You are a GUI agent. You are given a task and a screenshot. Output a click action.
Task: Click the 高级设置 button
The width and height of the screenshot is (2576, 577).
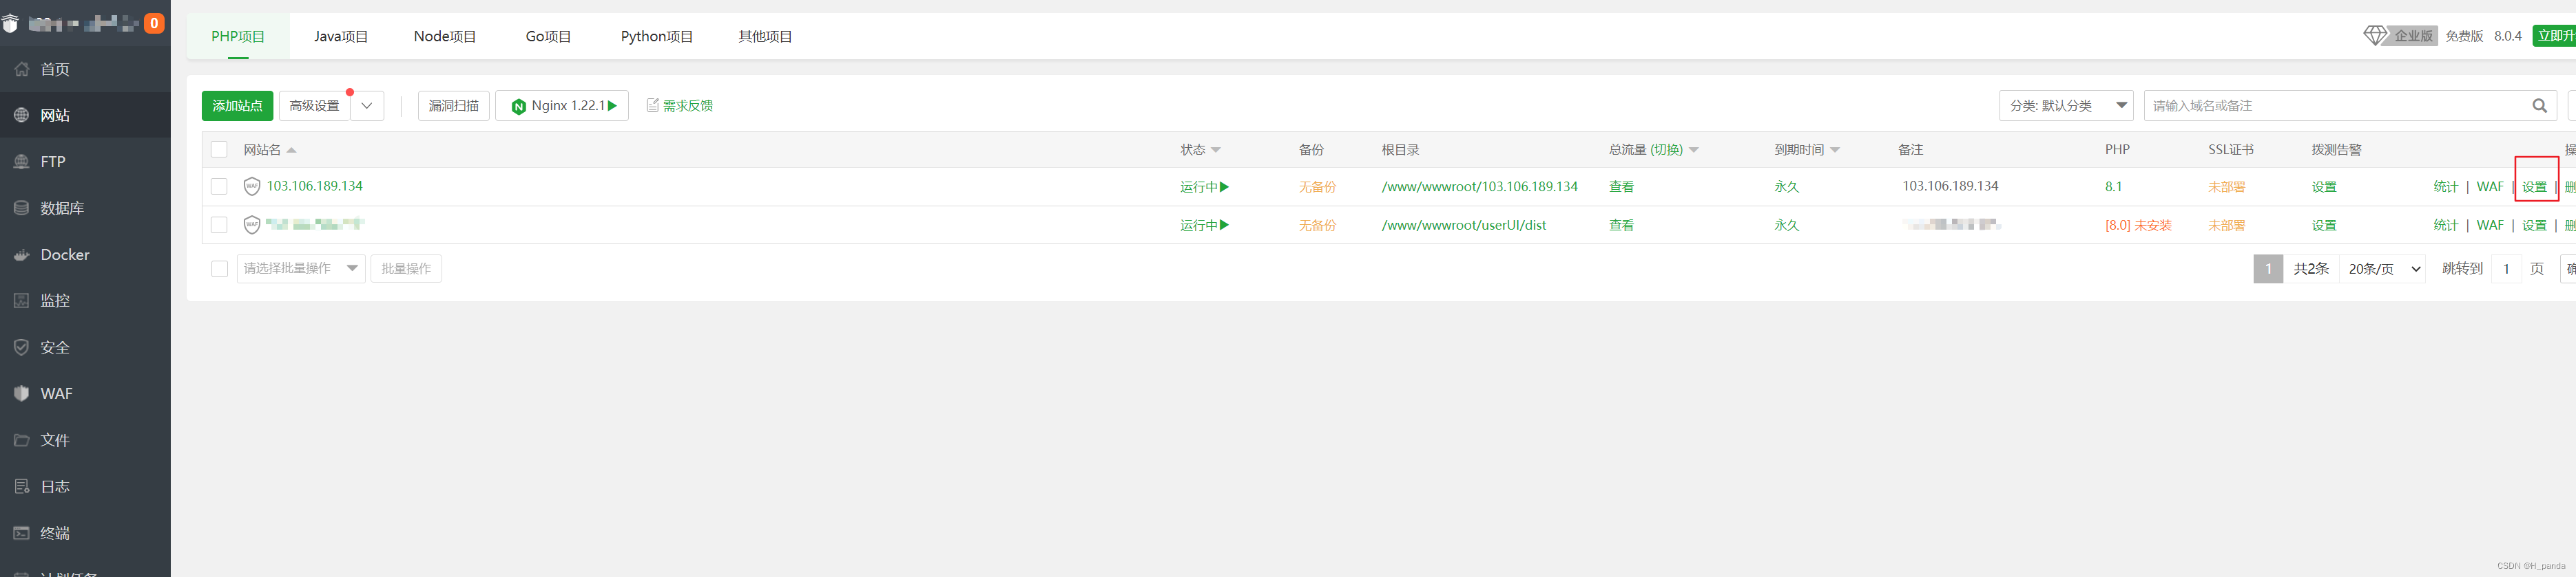coord(314,106)
